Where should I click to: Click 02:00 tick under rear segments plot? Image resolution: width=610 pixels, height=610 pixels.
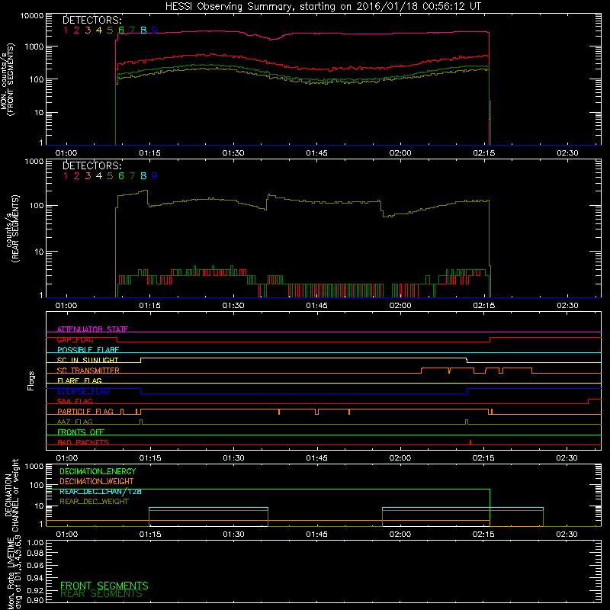point(400,306)
